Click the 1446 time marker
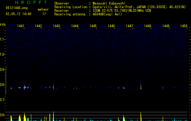191x121 pixels. point(111,26)
